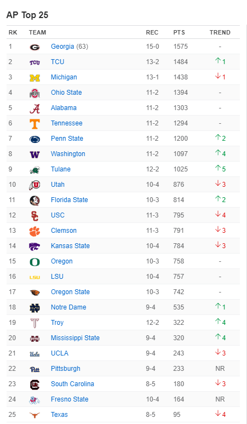247x424 pixels.
Task: Open the Washington team link
Action: point(68,154)
